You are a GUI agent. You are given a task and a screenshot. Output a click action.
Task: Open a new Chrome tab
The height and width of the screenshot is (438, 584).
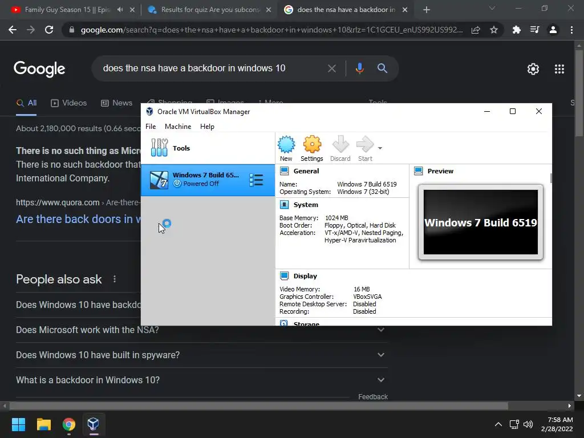click(x=427, y=10)
